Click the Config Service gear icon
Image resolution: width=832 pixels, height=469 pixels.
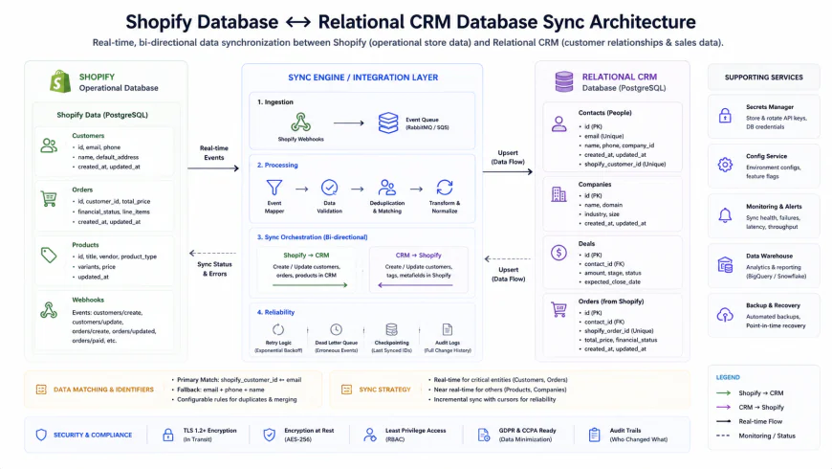pyautogui.click(x=725, y=165)
